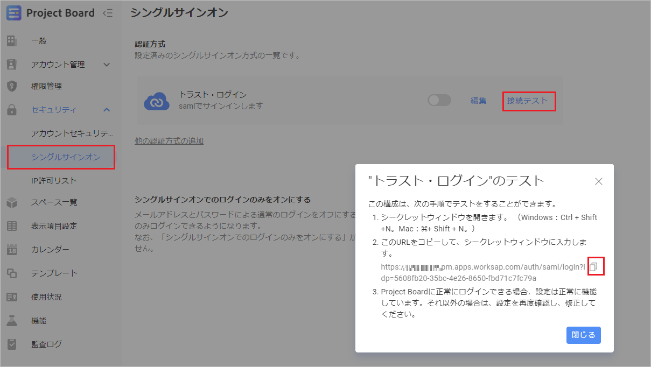
Task: Close the test dialog with X icon
Action: 598,181
